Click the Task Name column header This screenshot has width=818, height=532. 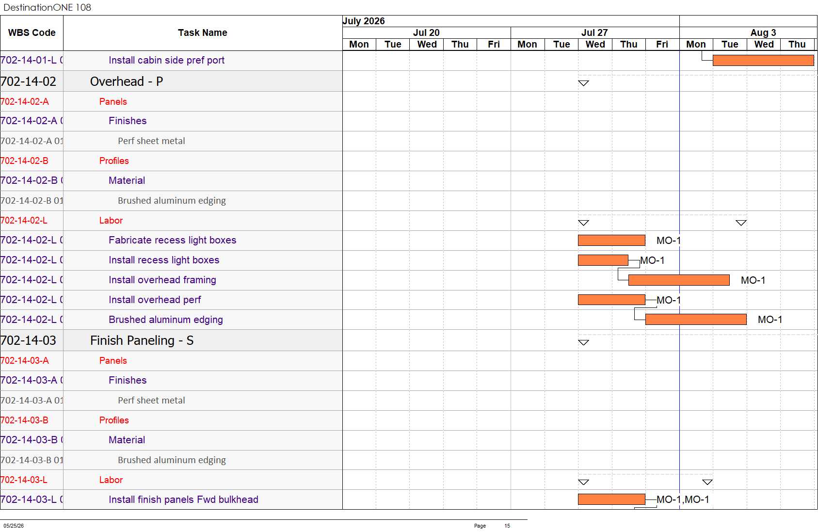(x=203, y=32)
